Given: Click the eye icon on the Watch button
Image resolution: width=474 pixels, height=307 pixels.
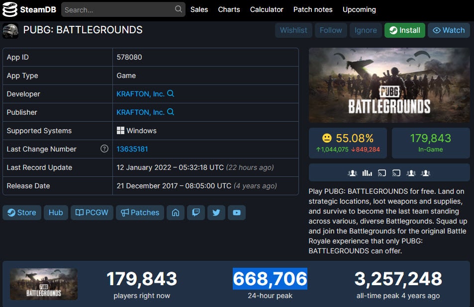Looking at the screenshot, I should pyautogui.click(x=437, y=30).
